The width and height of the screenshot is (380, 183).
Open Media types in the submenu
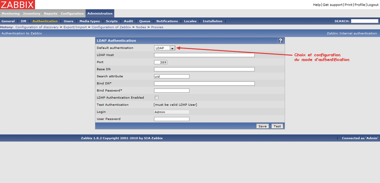(90, 21)
